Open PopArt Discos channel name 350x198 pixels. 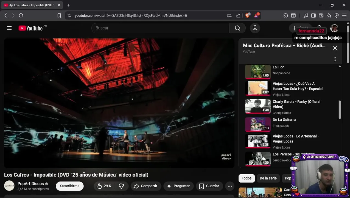tap(31, 184)
